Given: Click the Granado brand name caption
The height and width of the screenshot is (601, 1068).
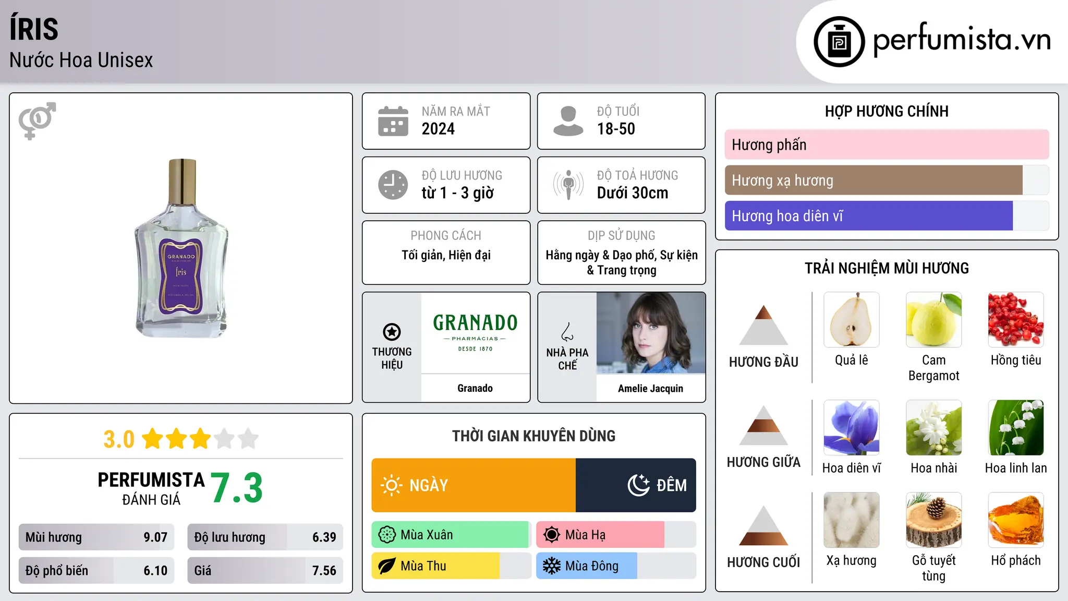Looking at the screenshot, I should [475, 388].
